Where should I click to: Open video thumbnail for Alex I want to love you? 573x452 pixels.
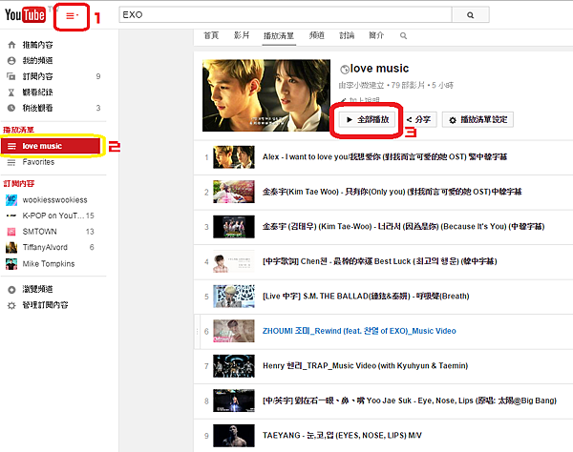pyautogui.click(x=234, y=157)
